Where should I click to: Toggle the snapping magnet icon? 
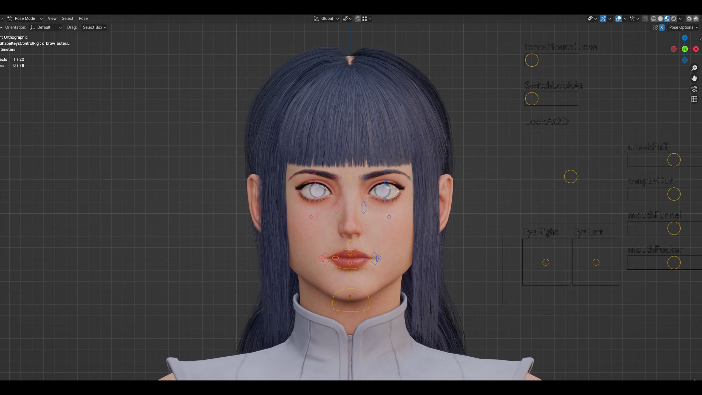(x=358, y=19)
